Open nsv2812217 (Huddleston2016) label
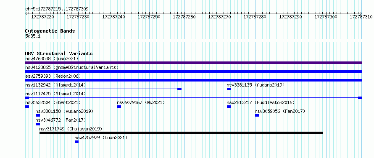374x158 pixels. point(261,102)
